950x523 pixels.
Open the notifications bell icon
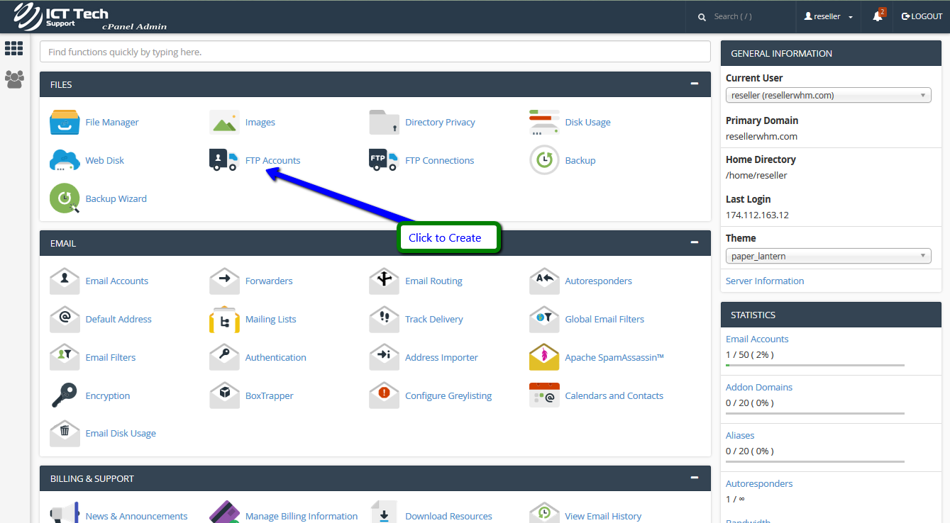[878, 16]
